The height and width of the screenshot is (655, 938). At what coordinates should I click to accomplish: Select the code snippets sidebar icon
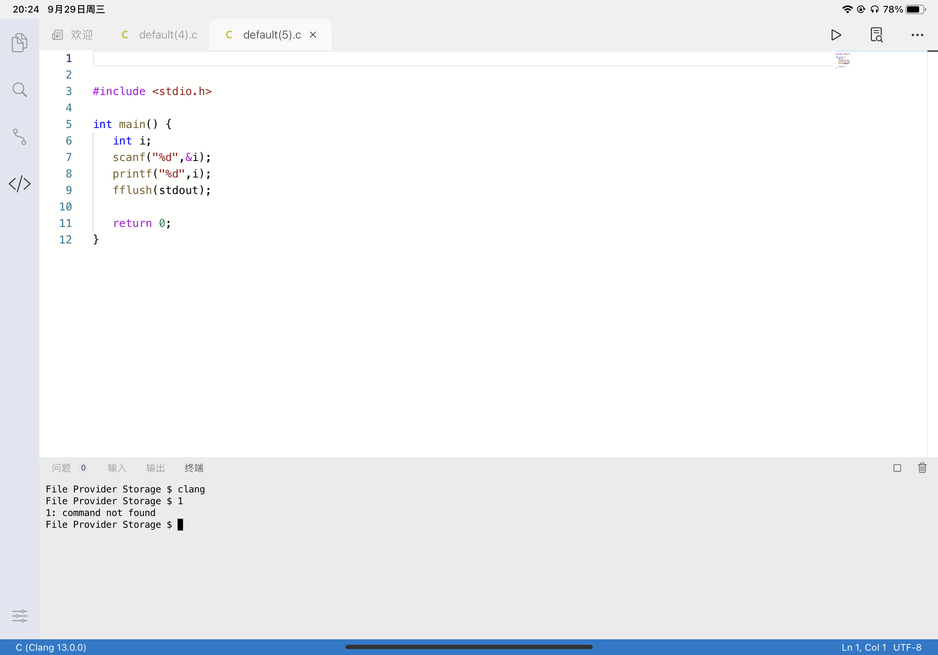(x=19, y=184)
